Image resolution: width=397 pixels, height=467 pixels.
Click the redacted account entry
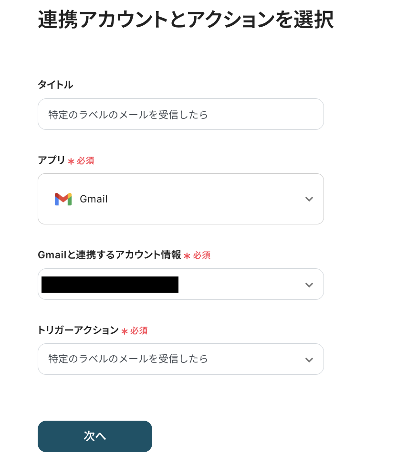click(110, 285)
